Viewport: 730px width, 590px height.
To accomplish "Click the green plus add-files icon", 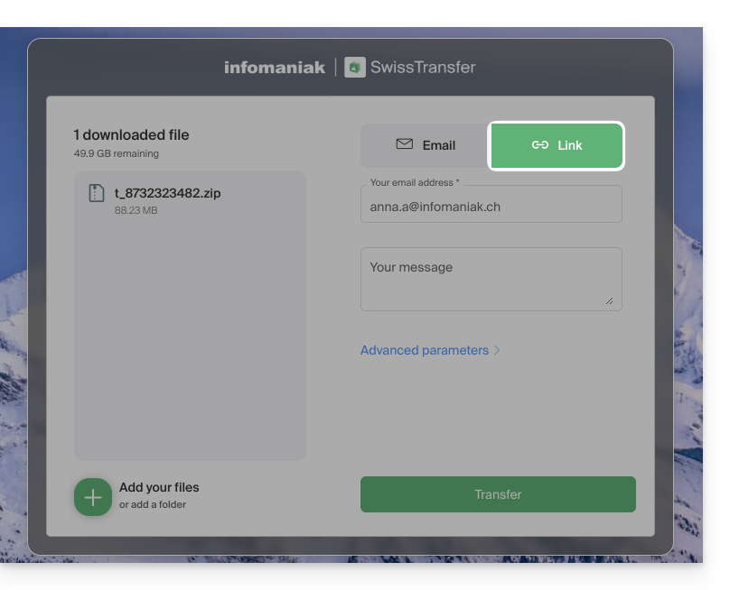I will (93, 497).
